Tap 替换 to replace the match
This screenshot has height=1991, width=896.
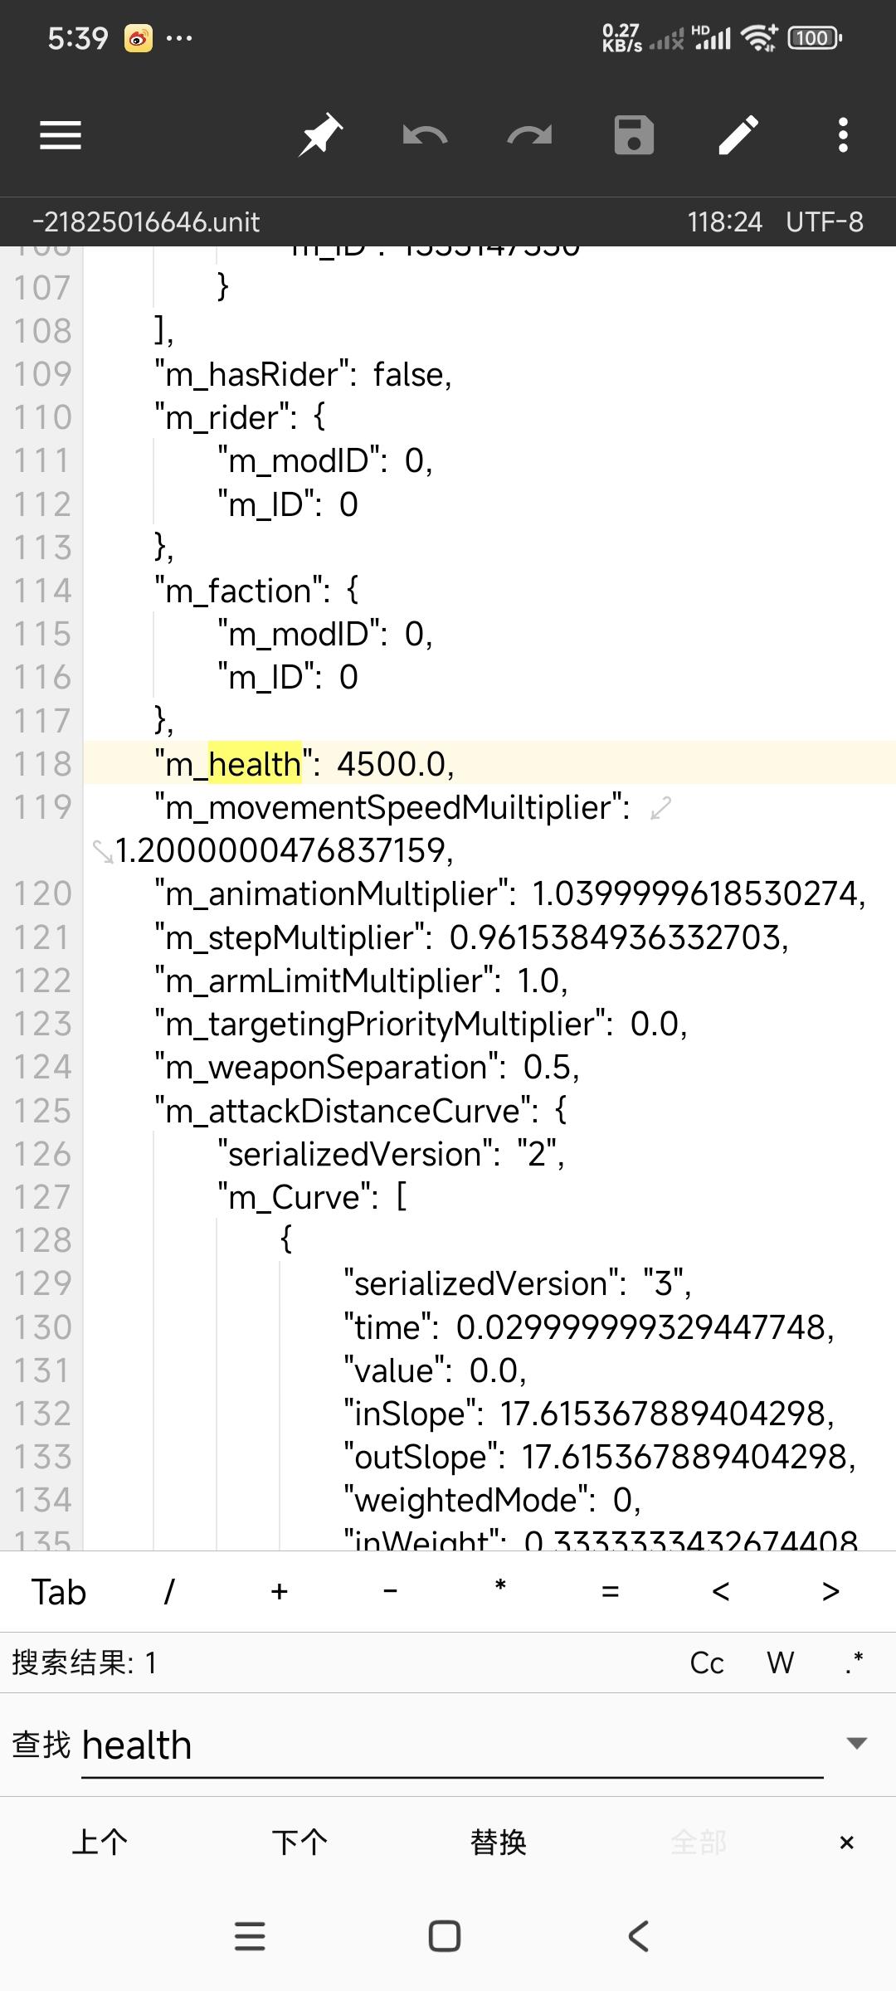(498, 1843)
